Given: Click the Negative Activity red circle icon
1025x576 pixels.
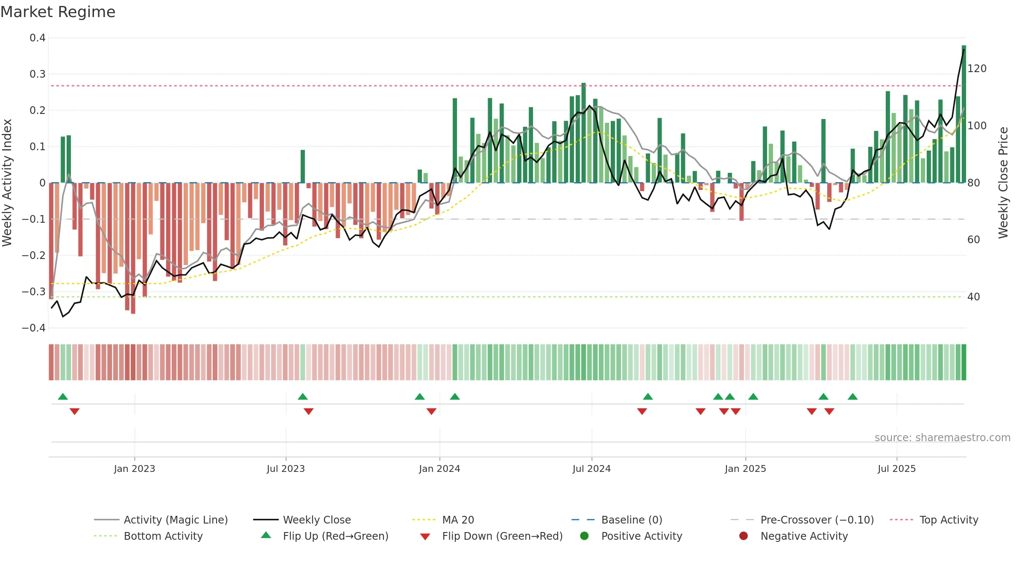Looking at the screenshot, I should [744, 536].
